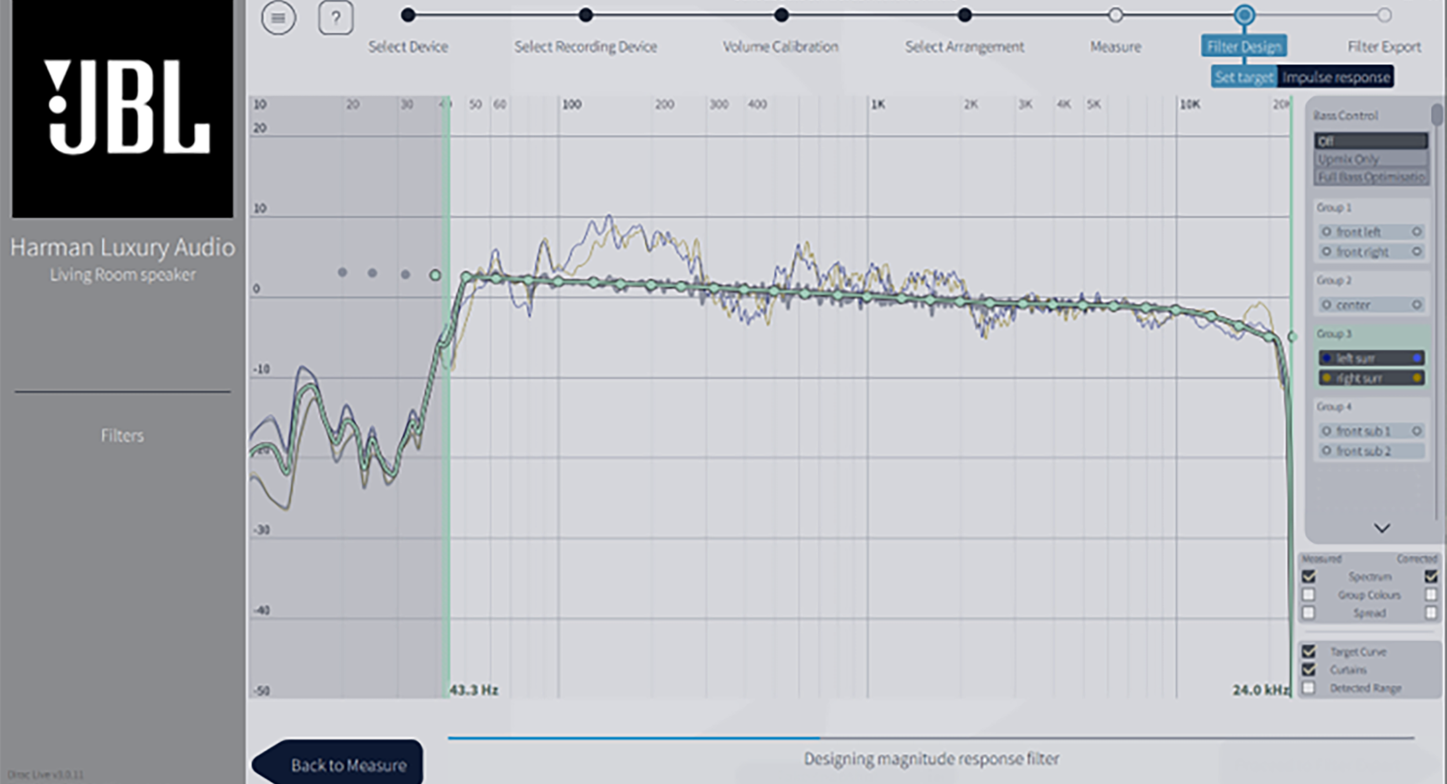Click the Measure step circle
Image resolution: width=1447 pixels, height=784 pixels.
1115,15
